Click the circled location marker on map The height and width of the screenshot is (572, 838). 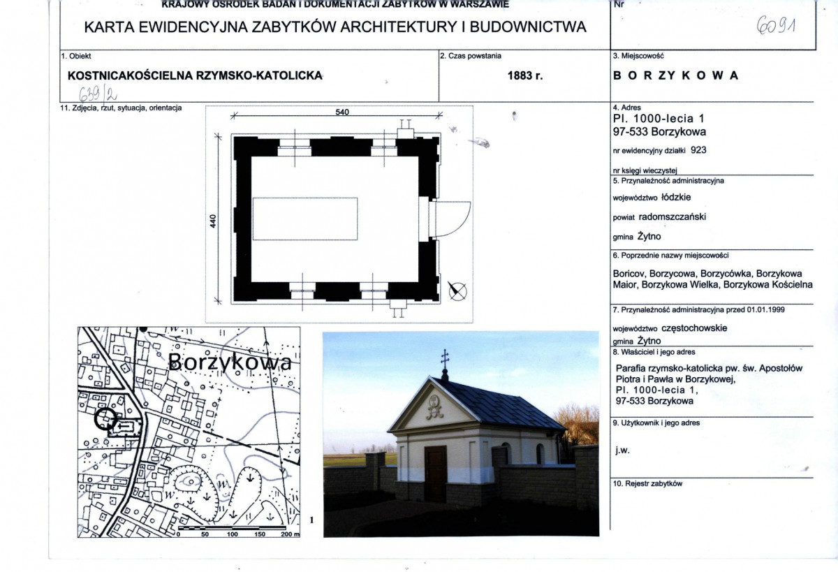click(105, 419)
